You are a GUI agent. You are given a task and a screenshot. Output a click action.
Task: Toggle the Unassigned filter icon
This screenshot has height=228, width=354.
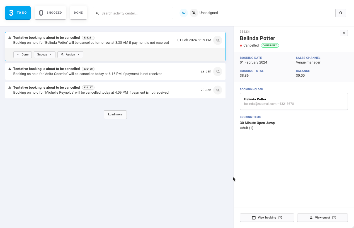coord(194,13)
